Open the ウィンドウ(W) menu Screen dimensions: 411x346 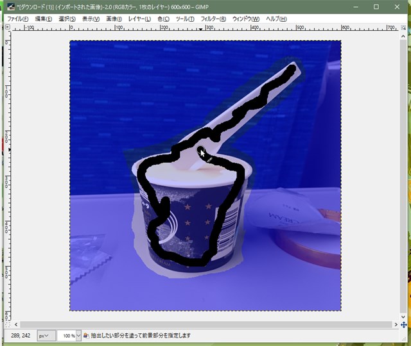tap(246, 19)
